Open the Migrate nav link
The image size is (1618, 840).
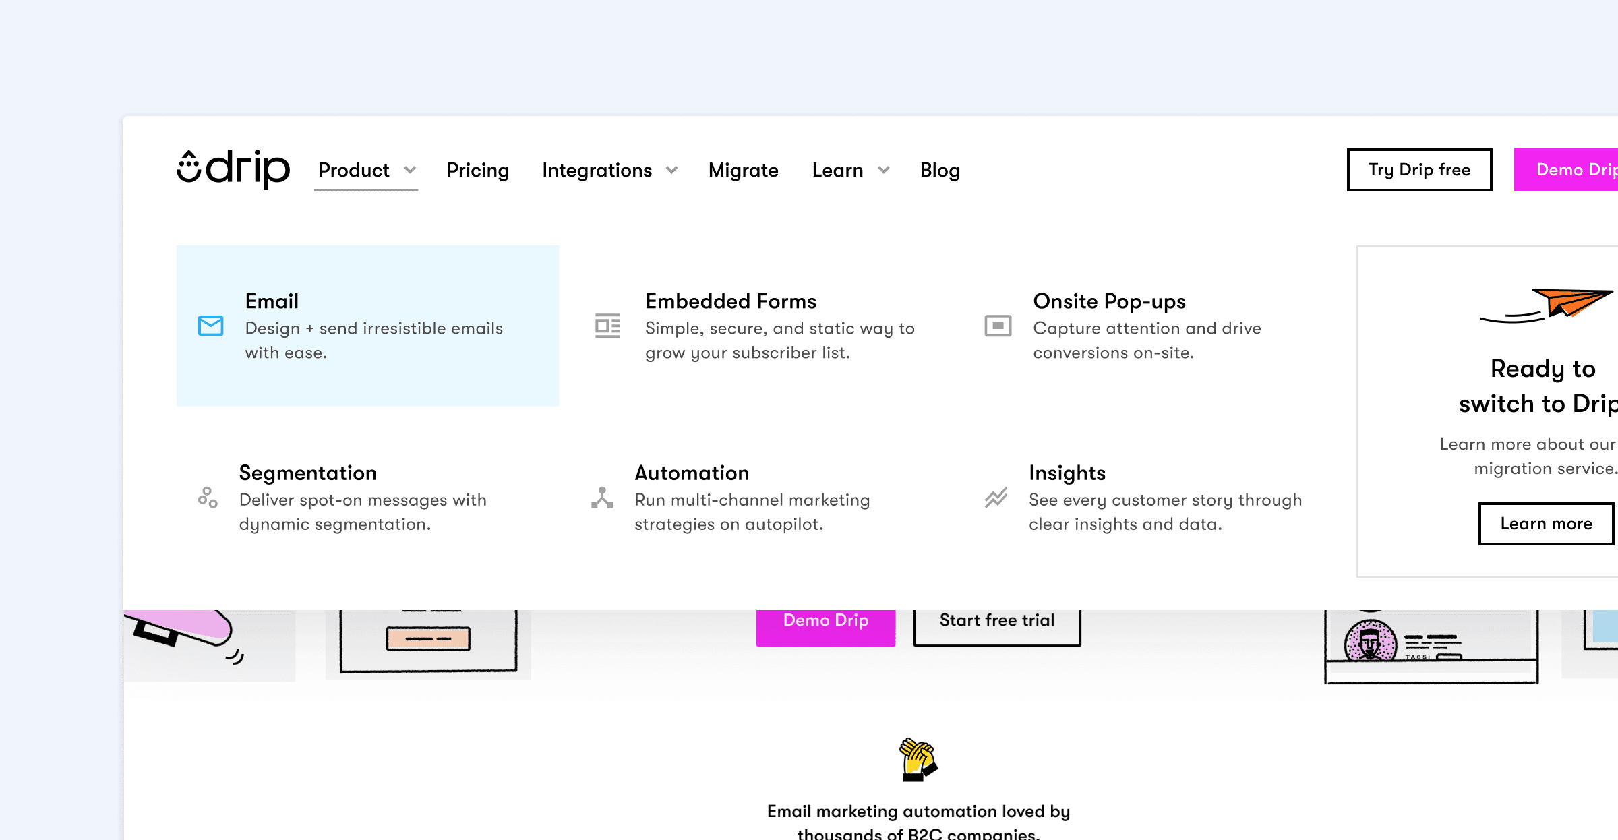tap(743, 170)
